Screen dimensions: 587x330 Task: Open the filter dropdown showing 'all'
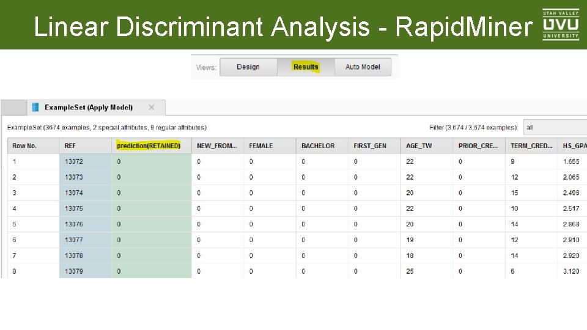click(555, 128)
